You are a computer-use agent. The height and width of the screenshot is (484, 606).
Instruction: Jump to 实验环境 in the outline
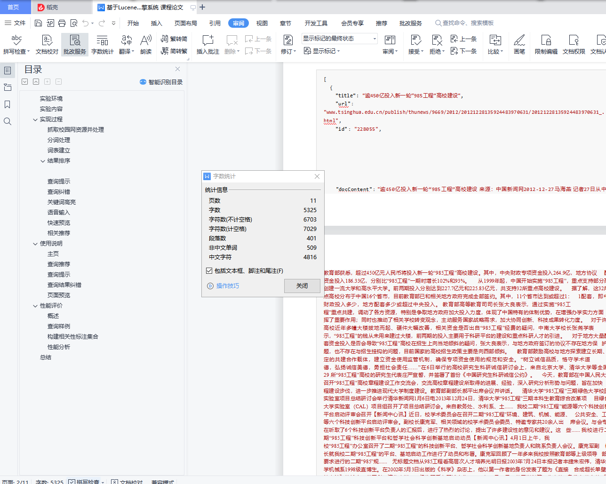click(x=51, y=99)
